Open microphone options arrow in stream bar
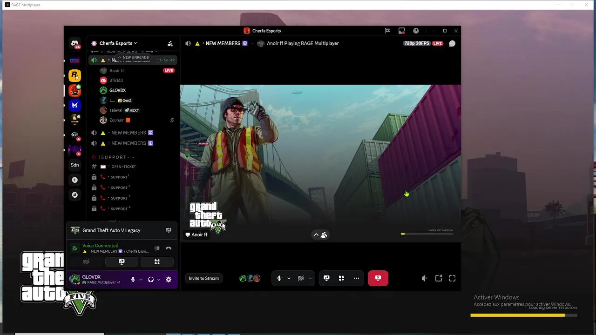The width and height of the screenshot is (596, 335). click(x=289, y=278)
